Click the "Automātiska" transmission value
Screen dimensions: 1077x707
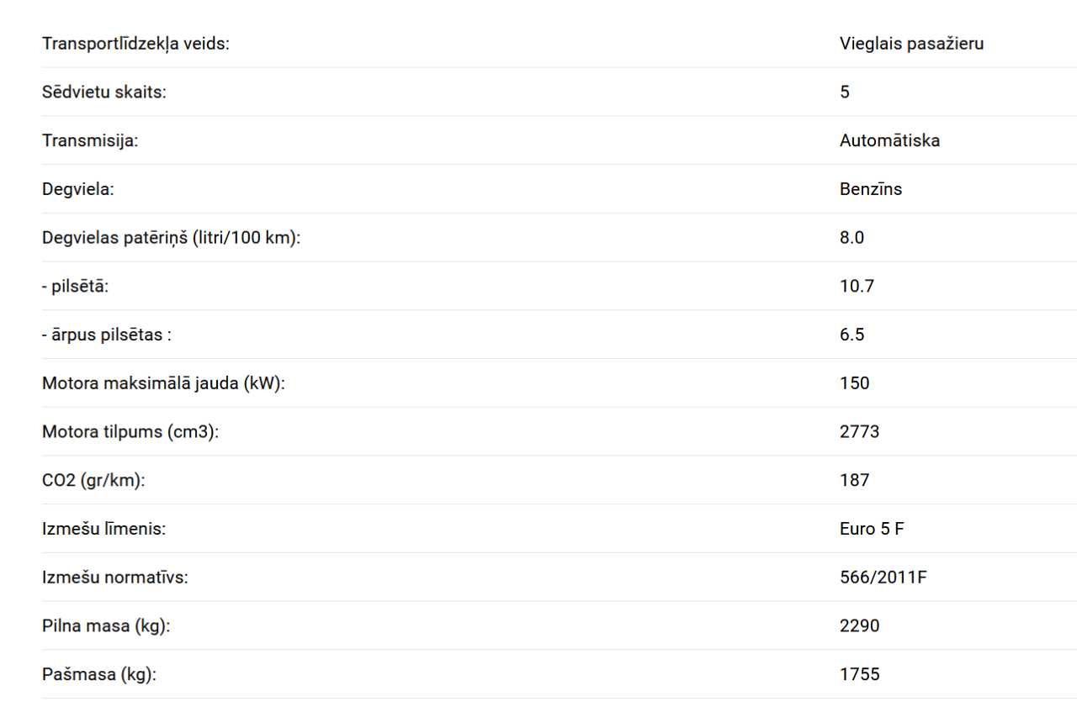click(x=889, y=141)
